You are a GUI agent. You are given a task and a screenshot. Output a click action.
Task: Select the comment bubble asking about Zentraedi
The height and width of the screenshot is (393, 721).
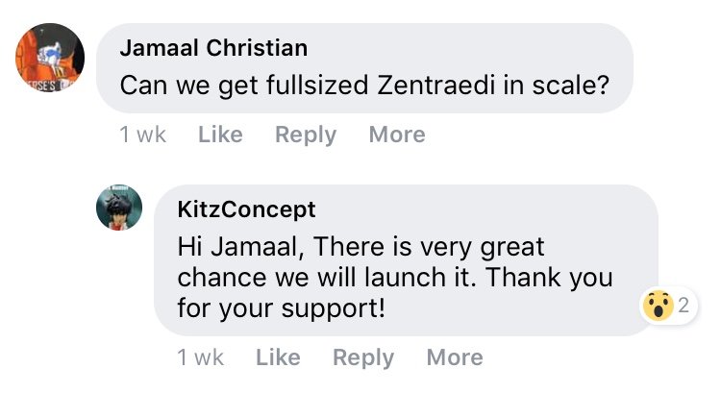pos(364,68)
